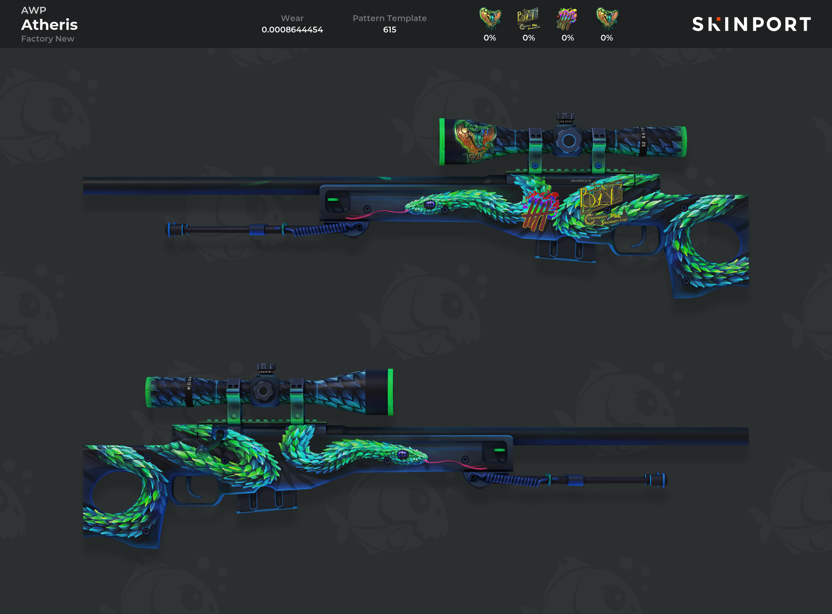
Task: Click the first Toxic snake sticker icon
Action: click(x=490, y=18)
